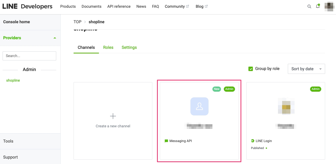
Task: Click the external link icon beside Blog
Action: 206,6
